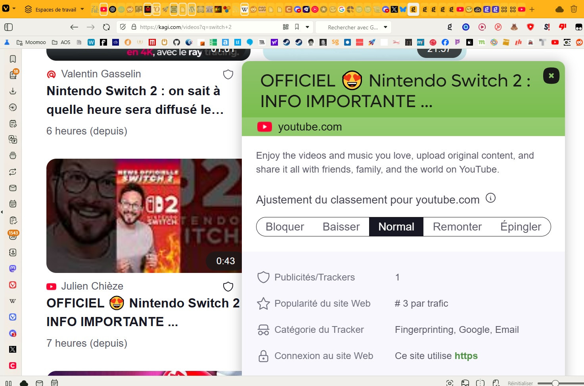Click the QR code icon in address bar
584x386 pixels.
[285, 27]
